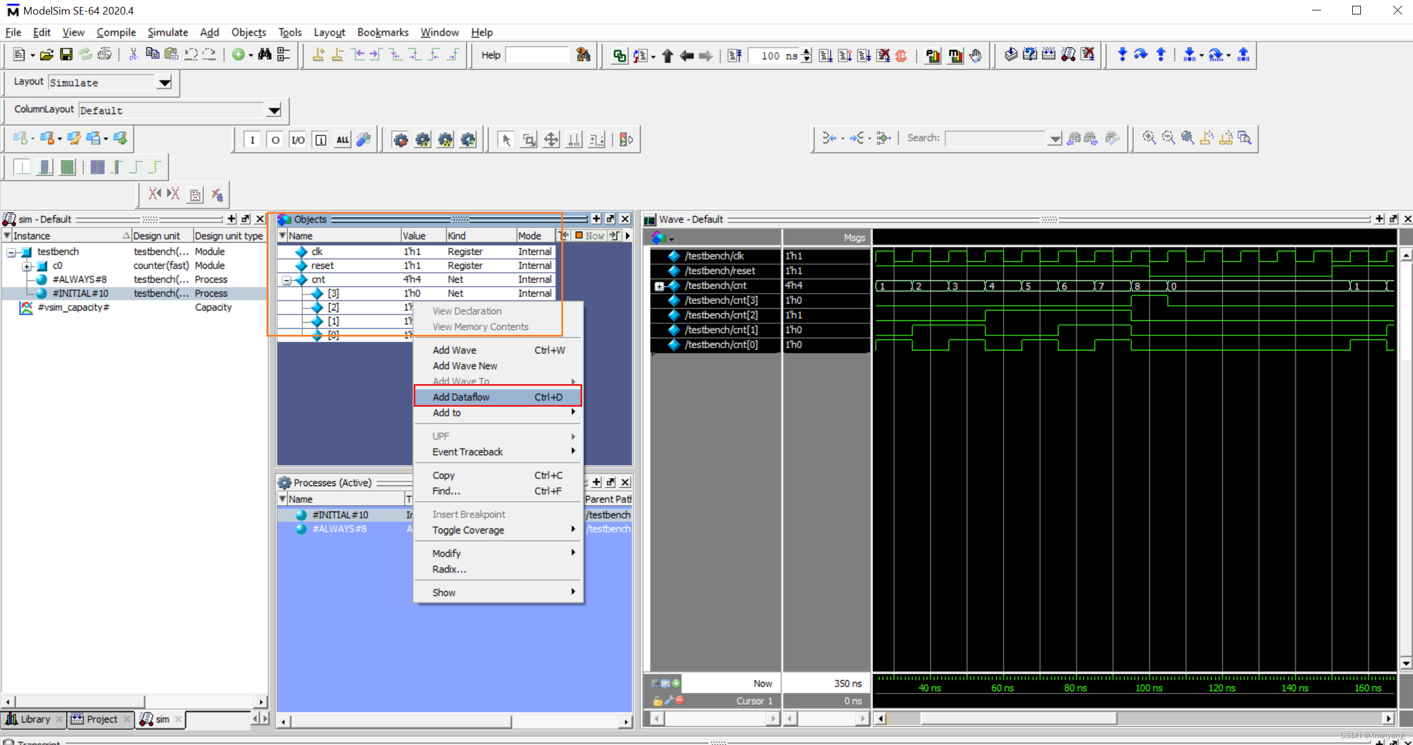
Task: Click the Help search binoculars icon
Action: 583,54
